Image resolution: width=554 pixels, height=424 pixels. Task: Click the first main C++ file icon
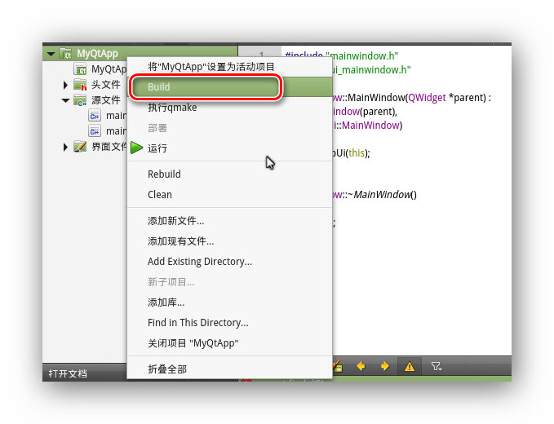(x=95, y=116)
